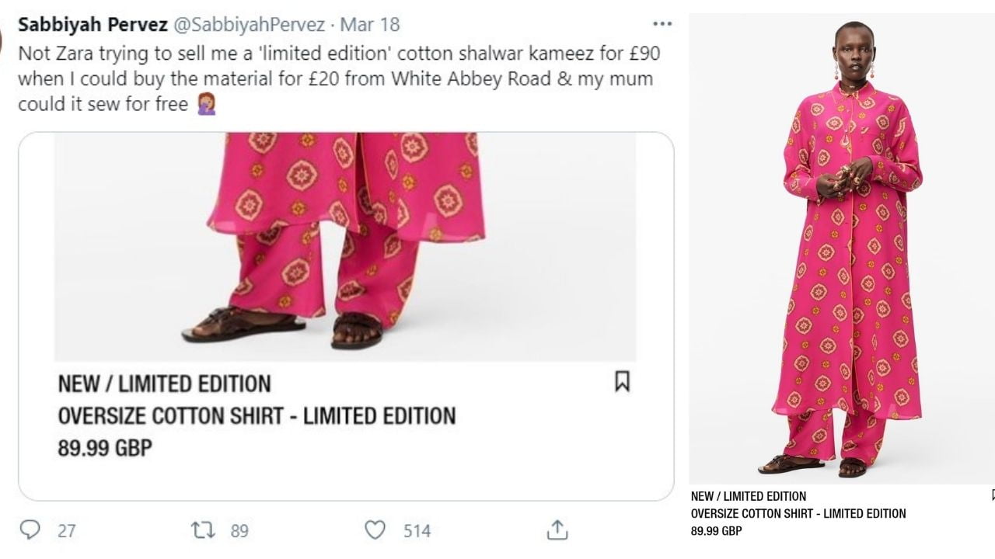995x559 pixels.
Task: Click the share upload arrow icon
Action: tap(557, 530)
